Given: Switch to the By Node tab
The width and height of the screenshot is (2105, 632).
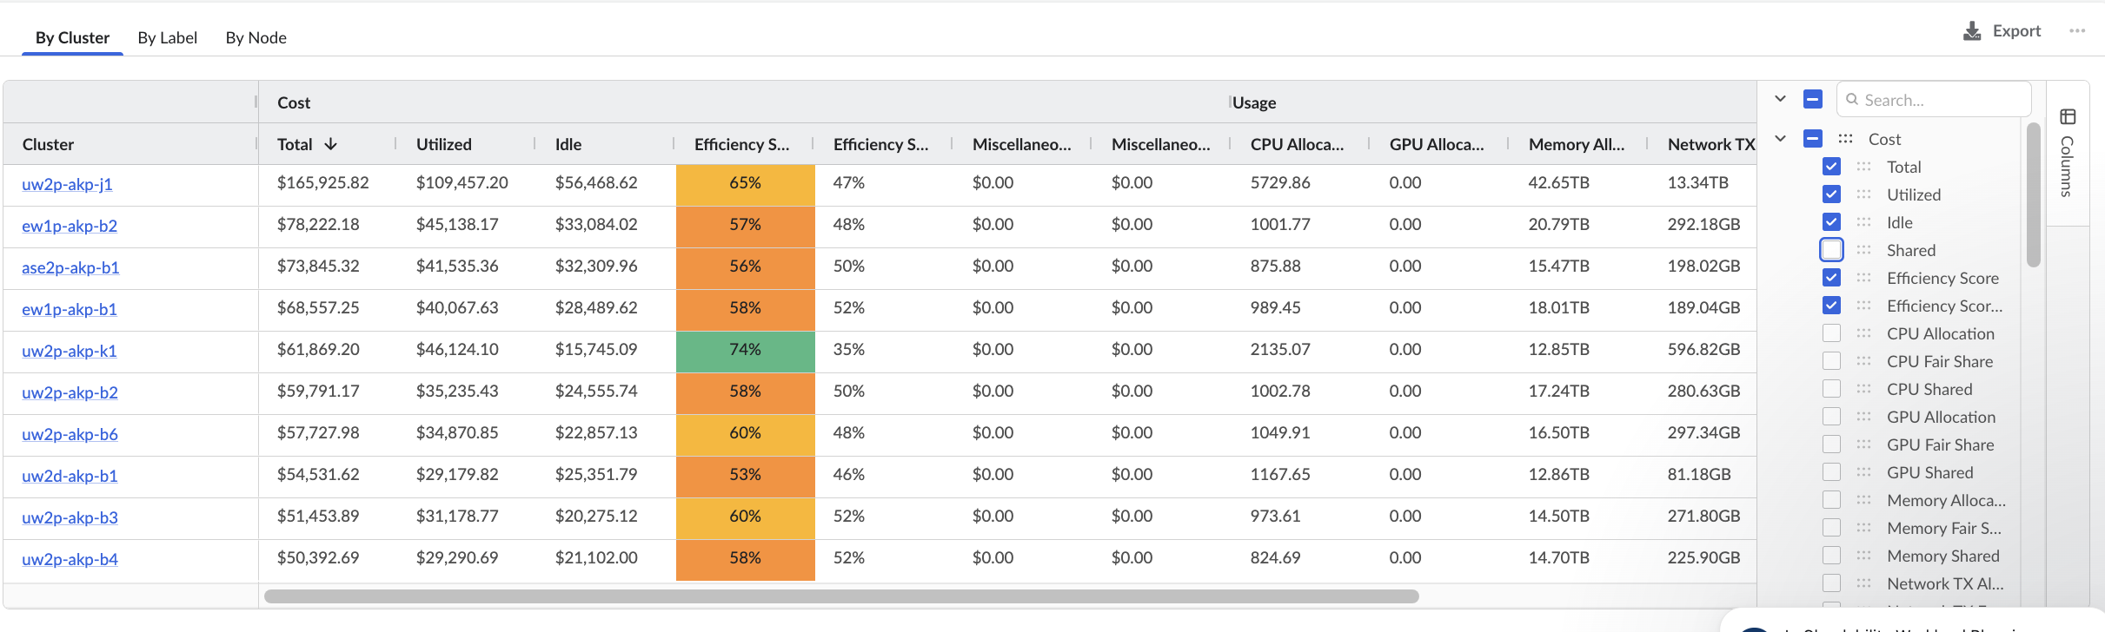Looking at the screenshot, I should tap(256, 38).
